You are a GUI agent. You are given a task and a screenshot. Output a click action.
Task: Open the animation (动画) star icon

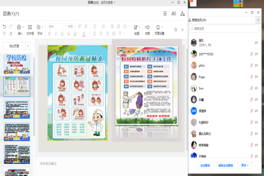pos(147,30)
